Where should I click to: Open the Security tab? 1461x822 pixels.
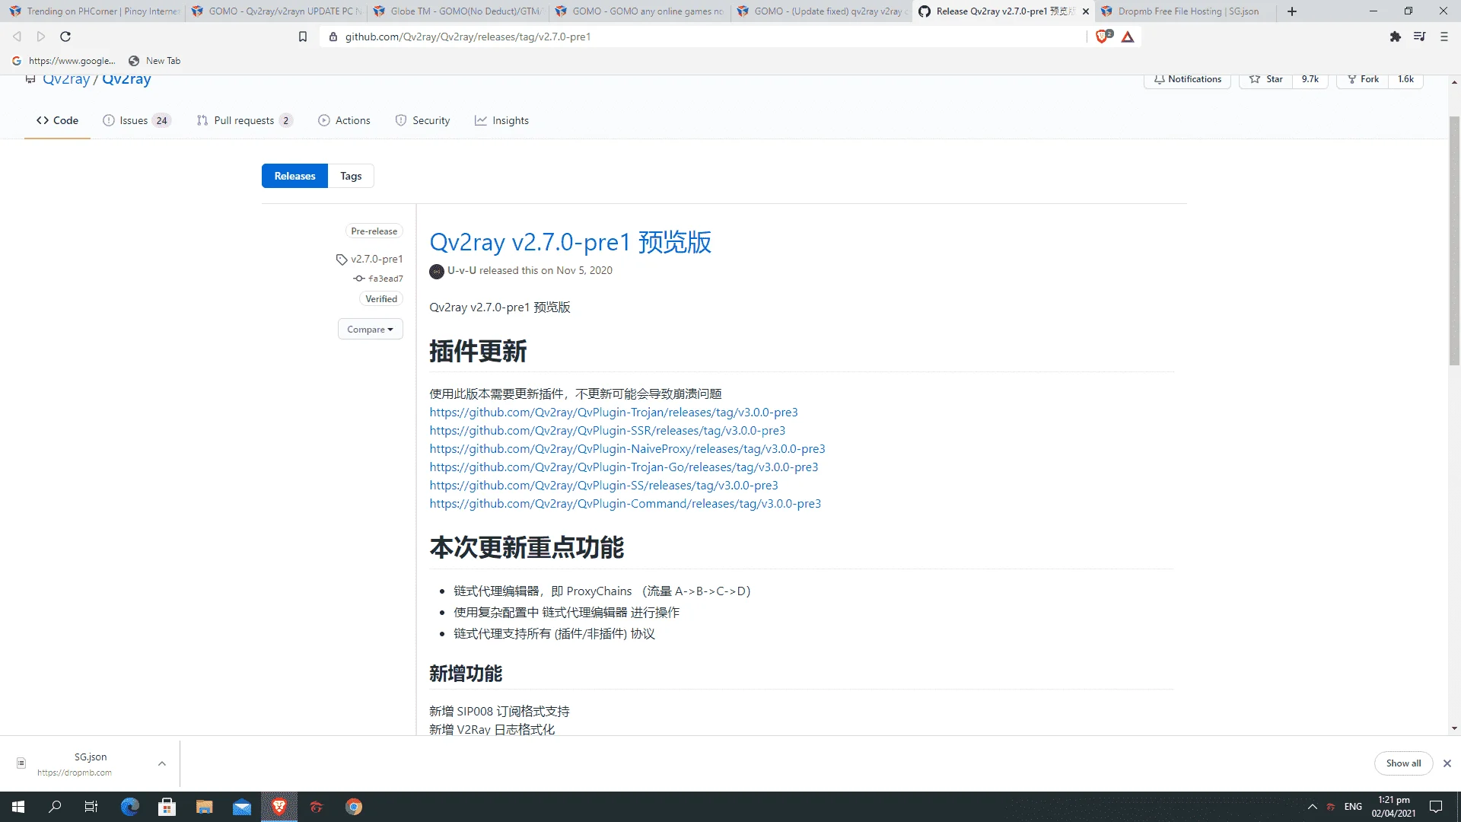point(422,120)
